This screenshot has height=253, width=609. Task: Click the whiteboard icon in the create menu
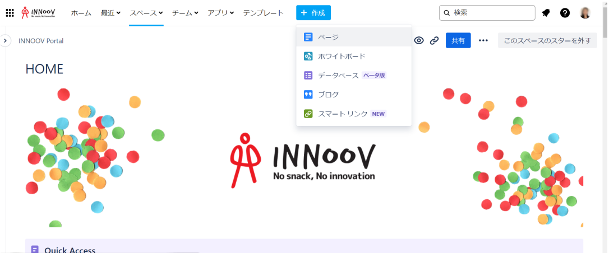[x=308, y=56]
